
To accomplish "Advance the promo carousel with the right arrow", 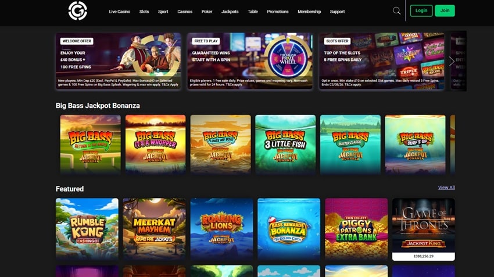I will pos(452,62).
